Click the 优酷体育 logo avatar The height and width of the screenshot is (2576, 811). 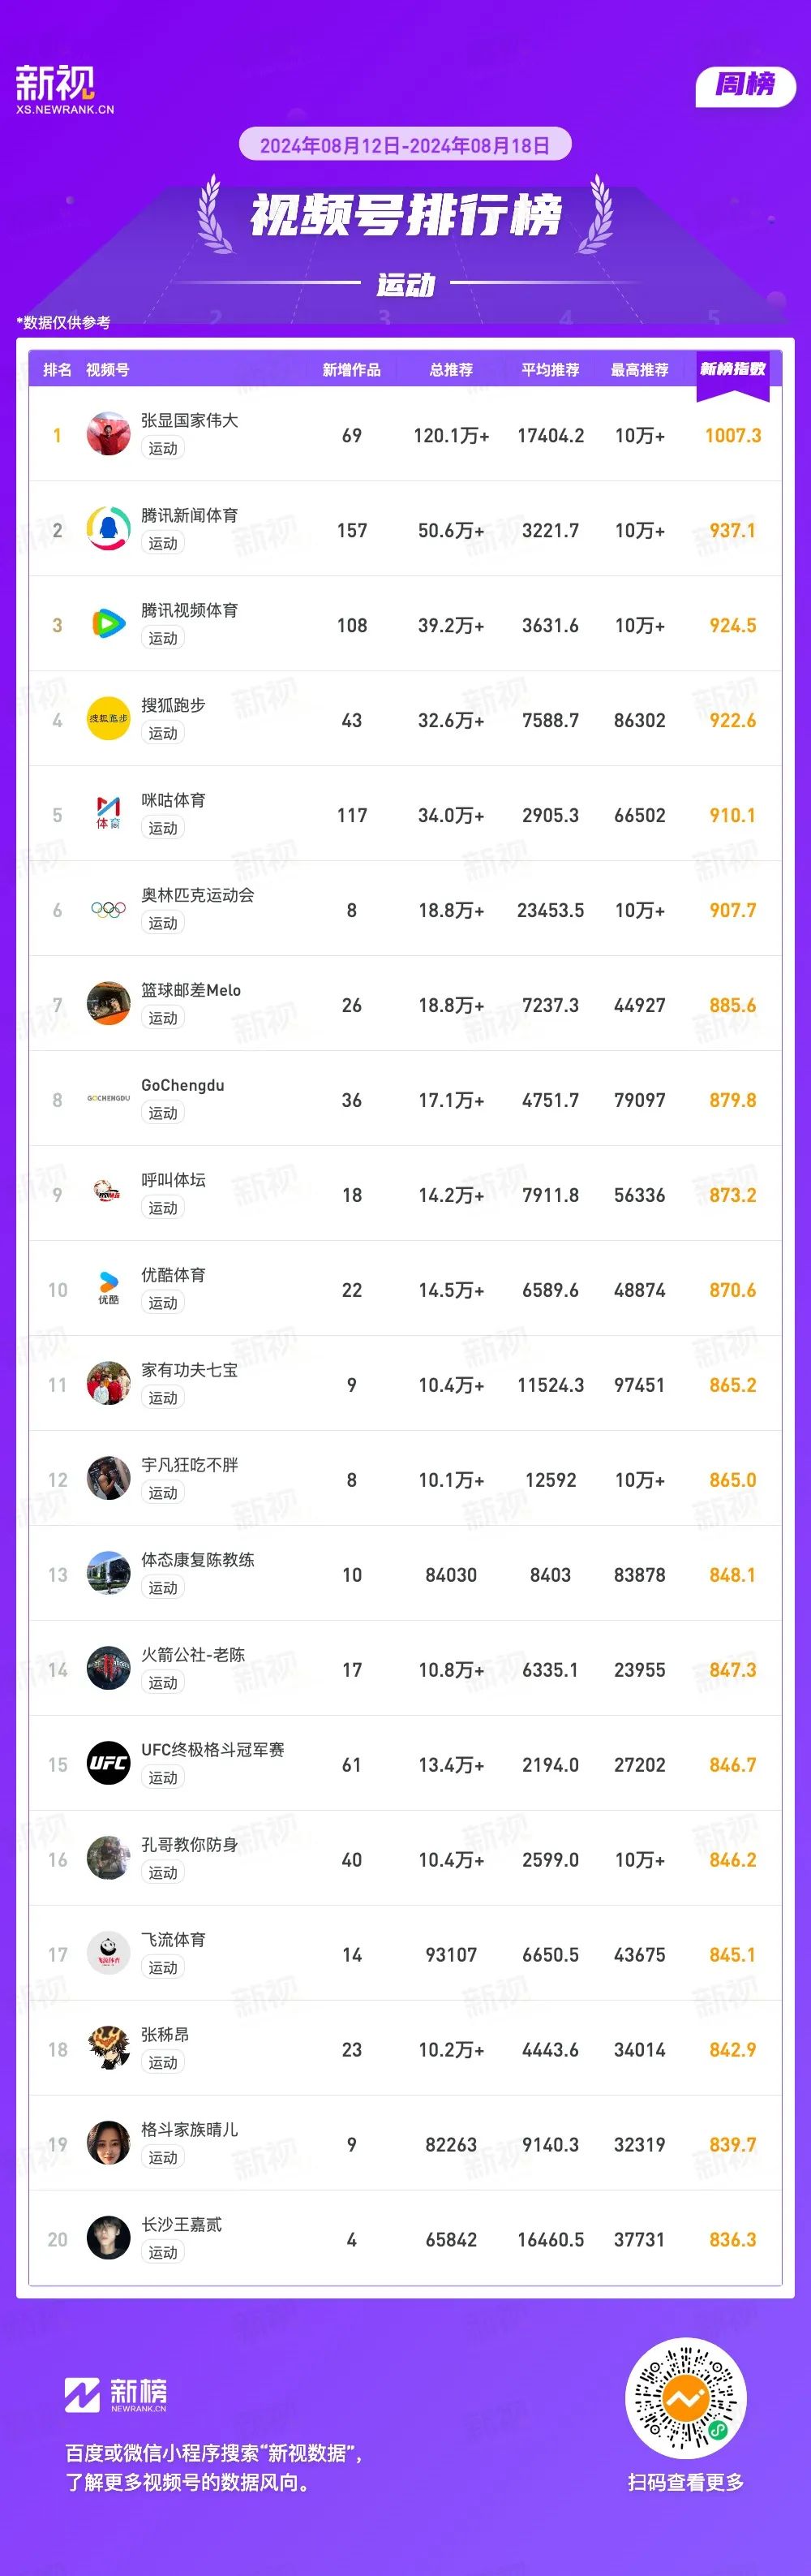click(x=108, y=1289)
